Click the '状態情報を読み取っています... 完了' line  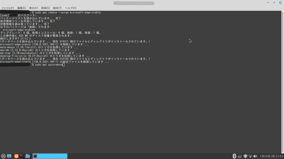tap(25, 24)
